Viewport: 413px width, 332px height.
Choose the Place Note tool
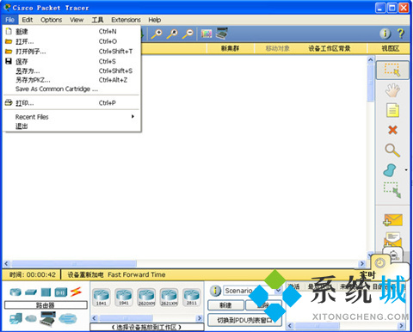click(392, 110)
